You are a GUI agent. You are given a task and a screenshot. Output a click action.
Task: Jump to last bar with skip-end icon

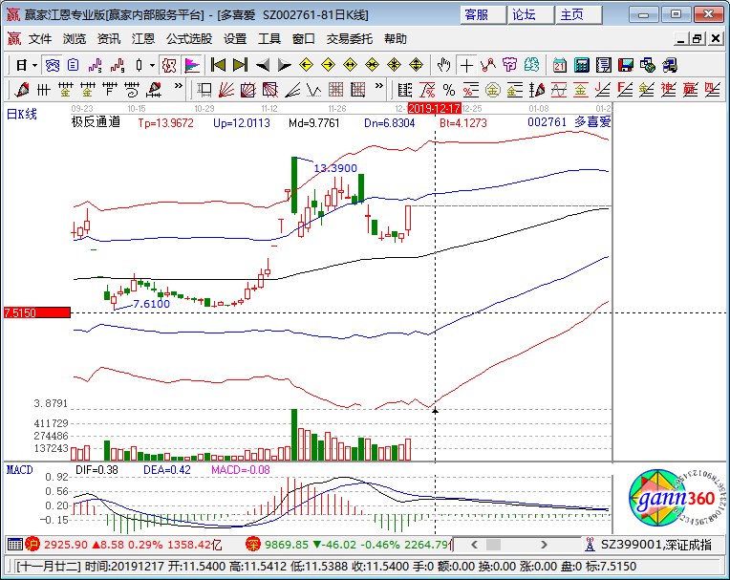(x=240, y=65)
